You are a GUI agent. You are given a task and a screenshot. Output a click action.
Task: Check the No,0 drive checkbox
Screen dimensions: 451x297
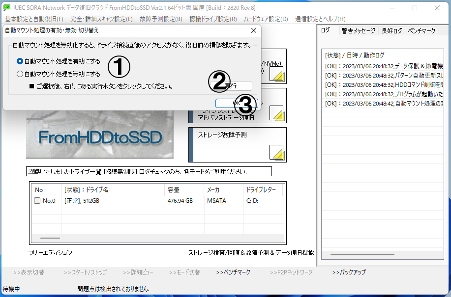coord(37,201)
